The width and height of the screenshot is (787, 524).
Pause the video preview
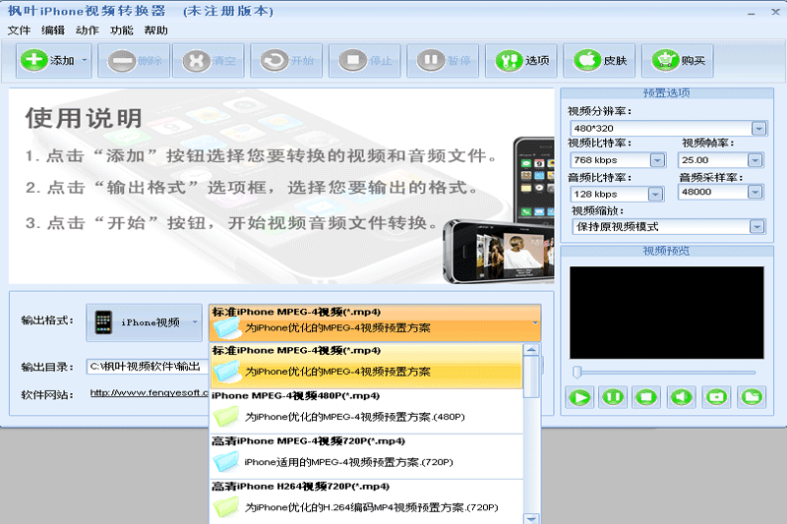[x=613, y=397]
